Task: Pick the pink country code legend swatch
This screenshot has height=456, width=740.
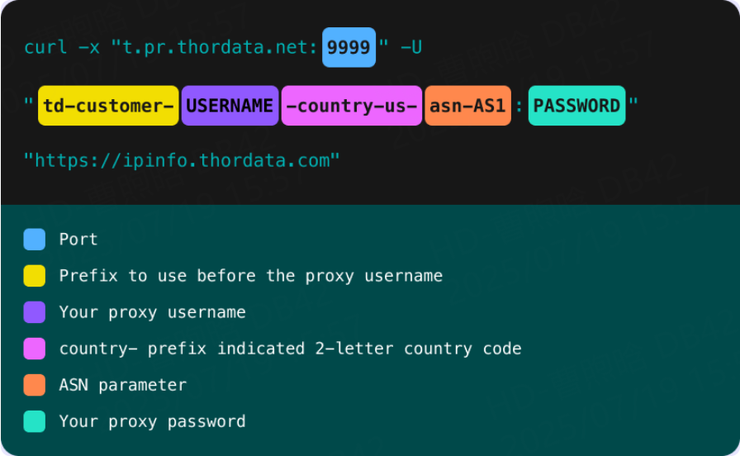Action: pos(35,349)
